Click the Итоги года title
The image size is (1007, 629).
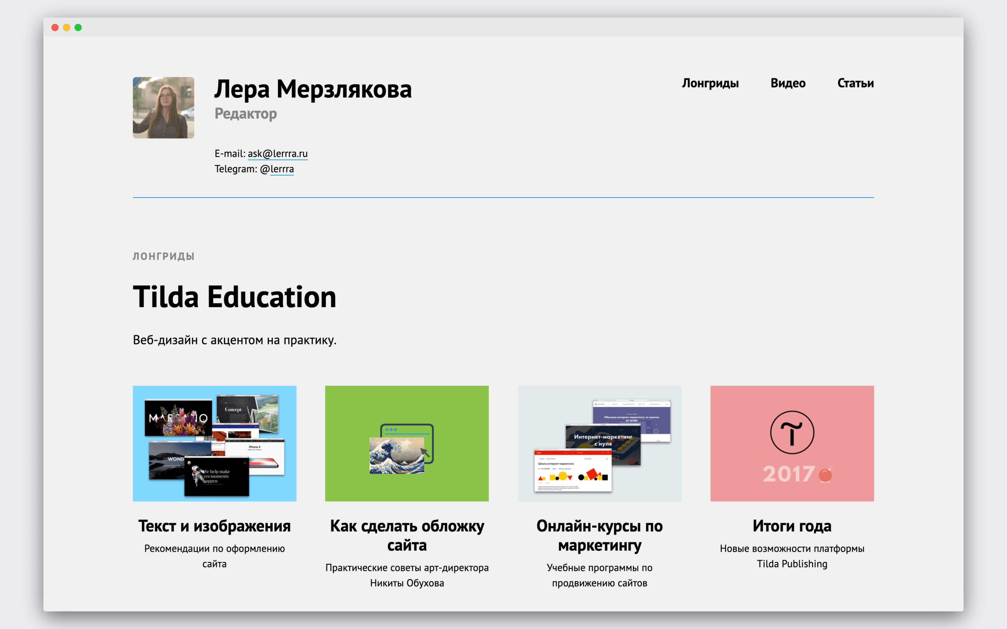coord(792,526)
